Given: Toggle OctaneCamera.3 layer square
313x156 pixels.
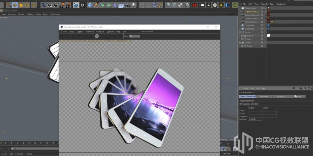Looking at the screenshot, I should point(262,12).
